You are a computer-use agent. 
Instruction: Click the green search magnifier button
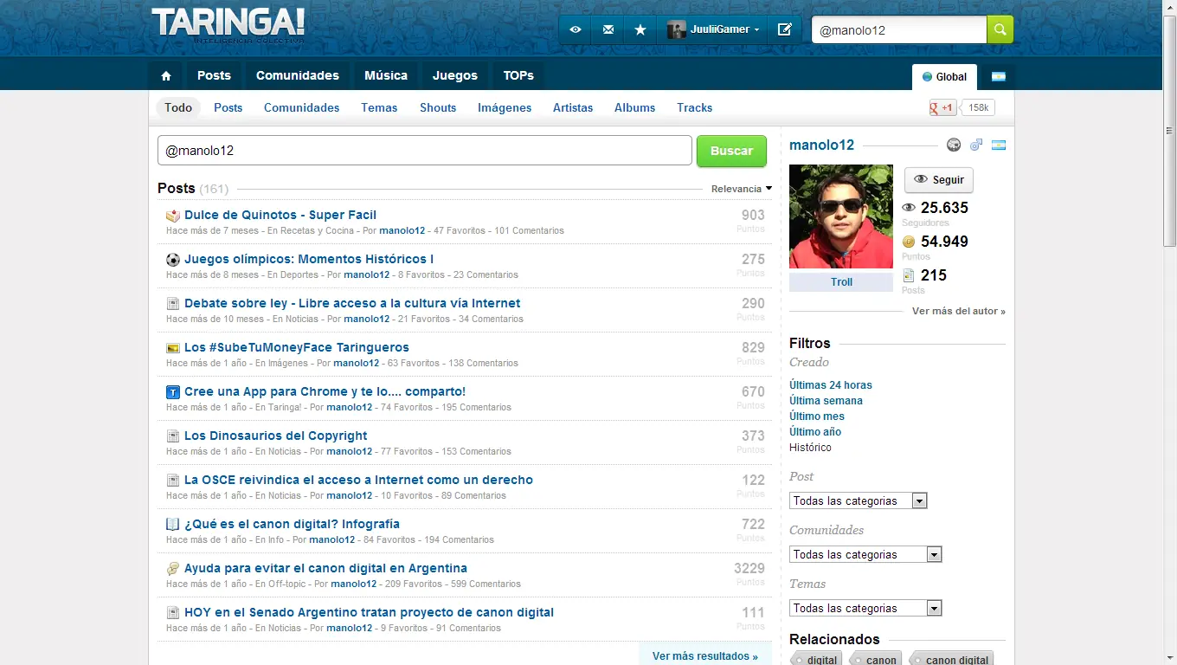[x=1000, y=29]
